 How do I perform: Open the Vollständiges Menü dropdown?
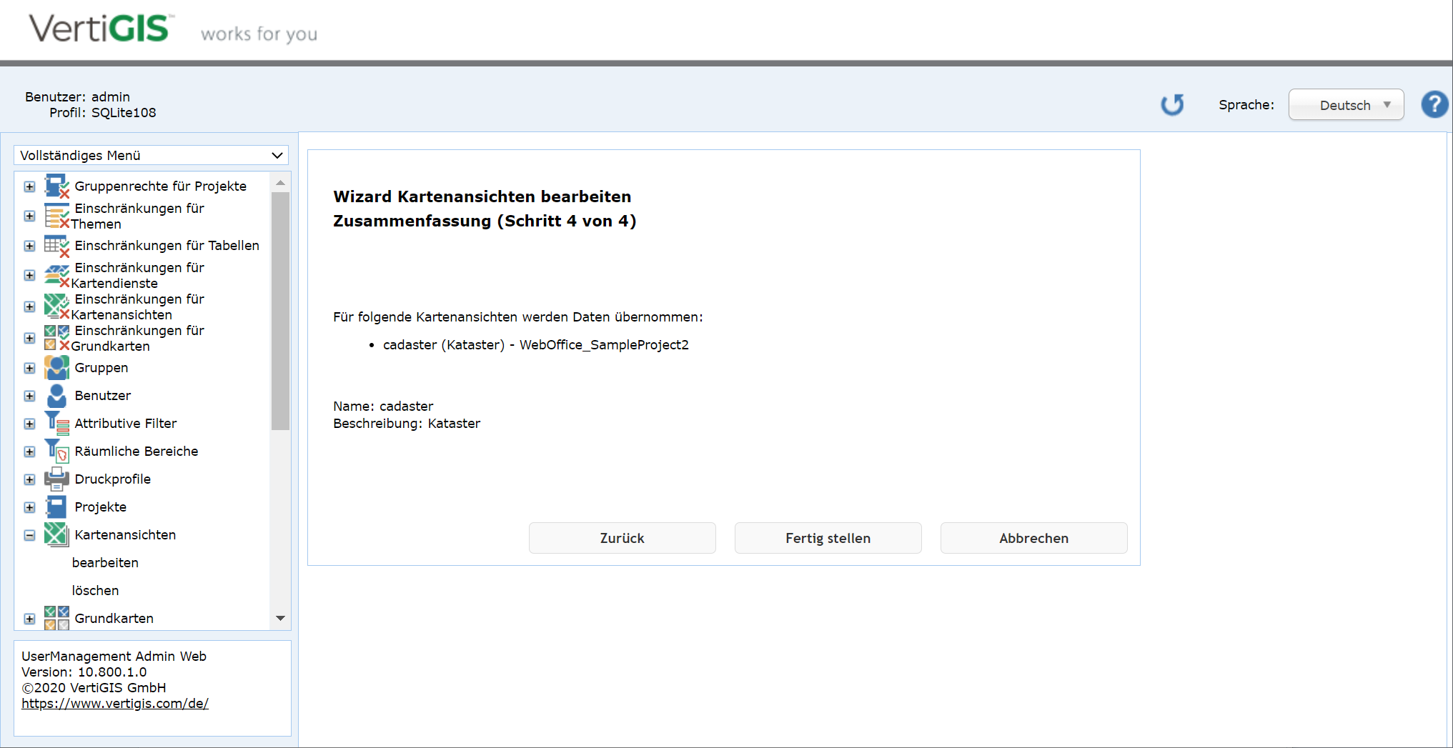pyautogui.click(x=150, y=155)
